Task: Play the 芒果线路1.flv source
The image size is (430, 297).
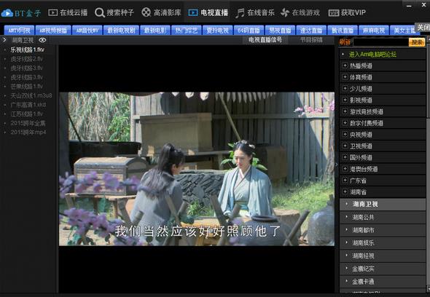Action: [26, 87]
